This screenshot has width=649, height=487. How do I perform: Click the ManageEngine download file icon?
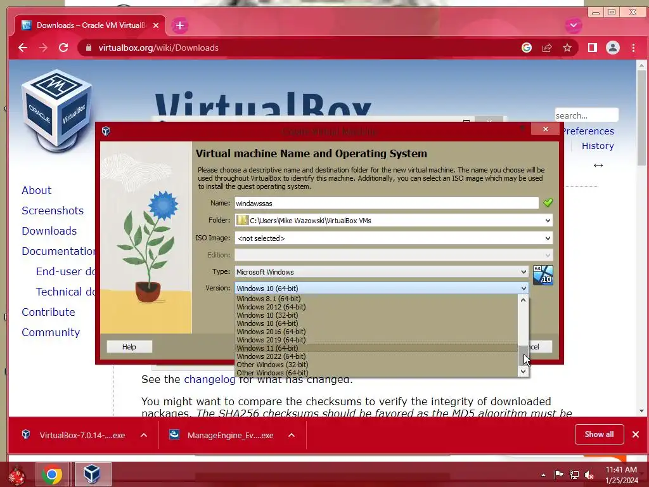174,435
